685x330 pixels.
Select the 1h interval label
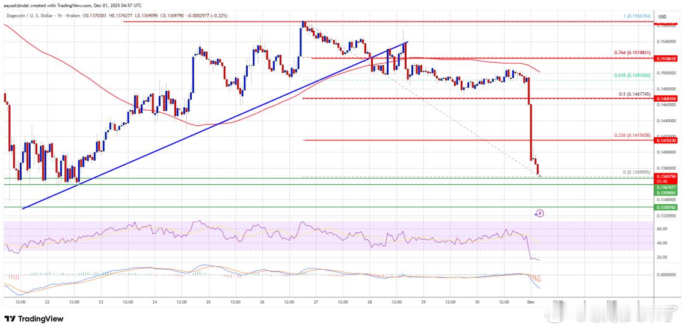pos(60,15)
